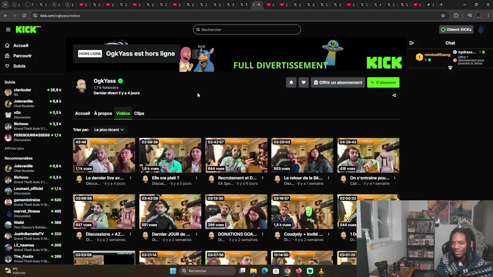The height and width of the screenshot is (277, 493).
Task: Click 'Offrir un abonnement' button
Action: click(x=338, y=82)
